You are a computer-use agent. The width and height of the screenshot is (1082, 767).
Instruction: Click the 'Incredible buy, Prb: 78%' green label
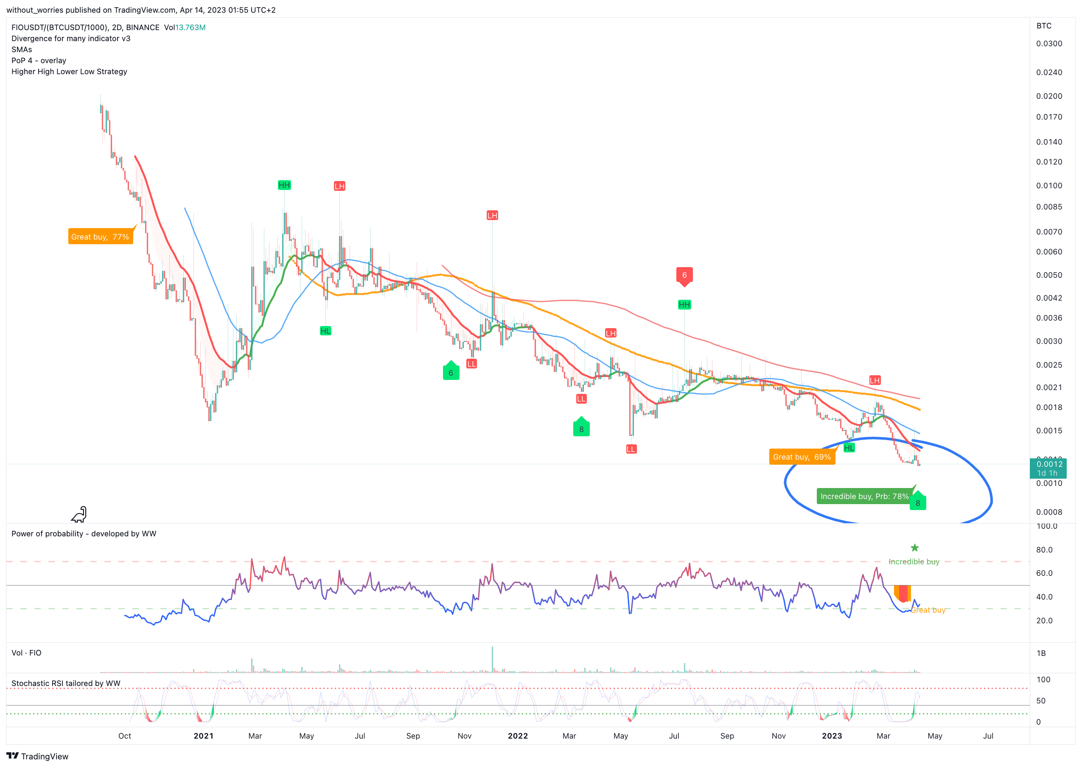pos(865,496)
